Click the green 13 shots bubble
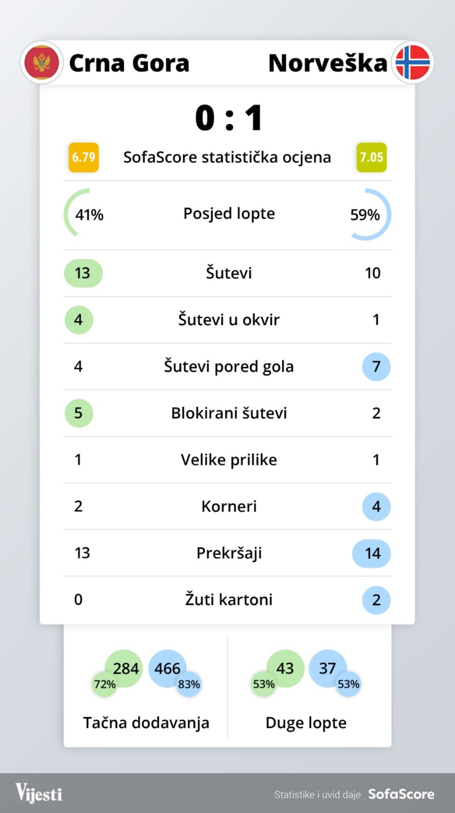The height and width of the screenshot is (813, 455). [x=83, y=273]
